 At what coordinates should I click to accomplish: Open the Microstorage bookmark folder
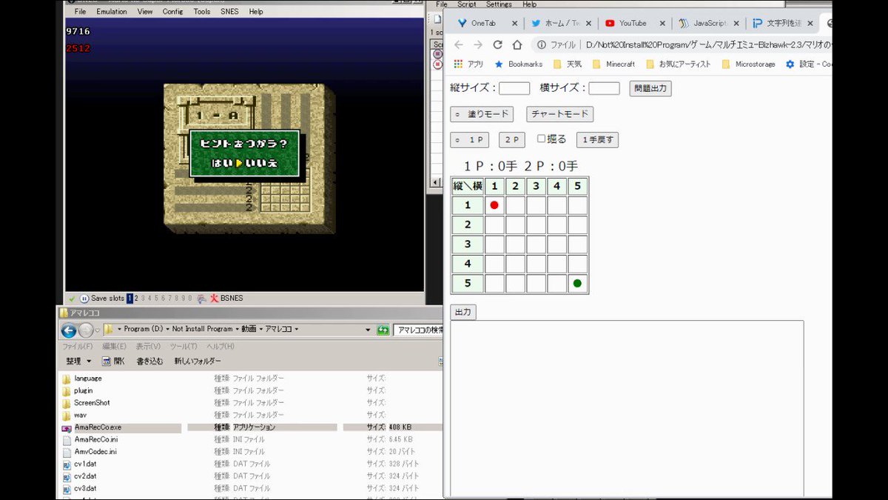click(749, 64)
